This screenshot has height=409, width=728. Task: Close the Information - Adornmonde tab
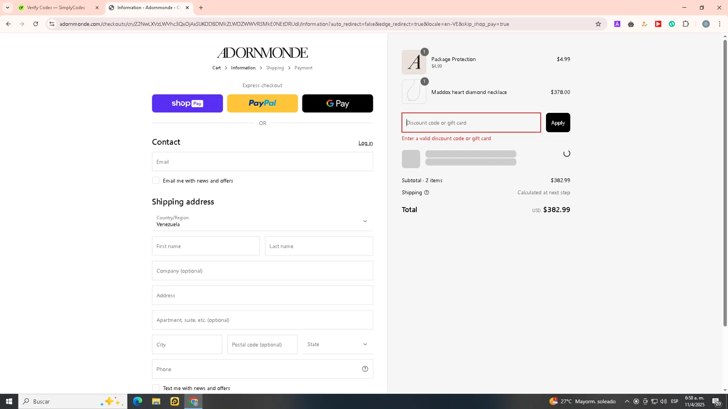click(x=187, y=8)
